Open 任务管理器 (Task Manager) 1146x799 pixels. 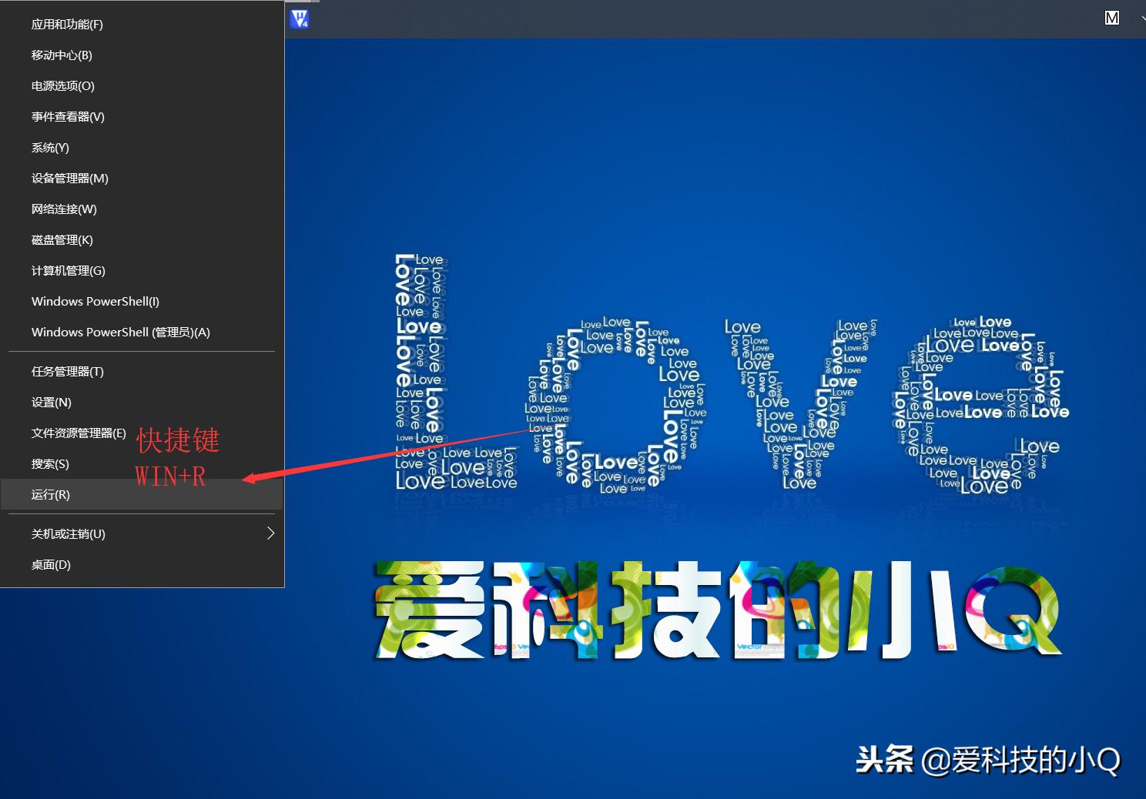tap(67, 371)
